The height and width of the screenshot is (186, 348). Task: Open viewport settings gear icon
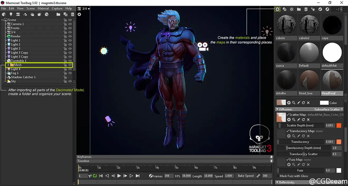(x=79, y=15)
